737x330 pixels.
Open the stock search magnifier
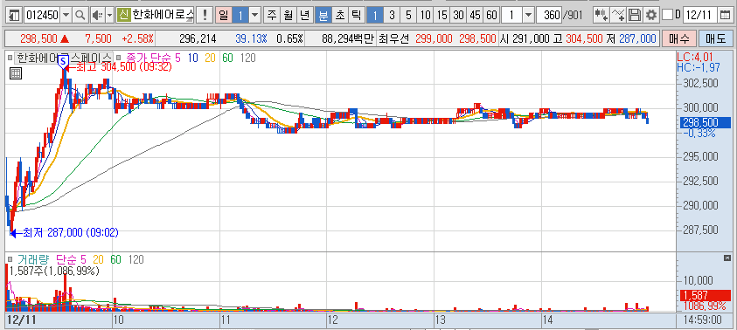point(80,16)
